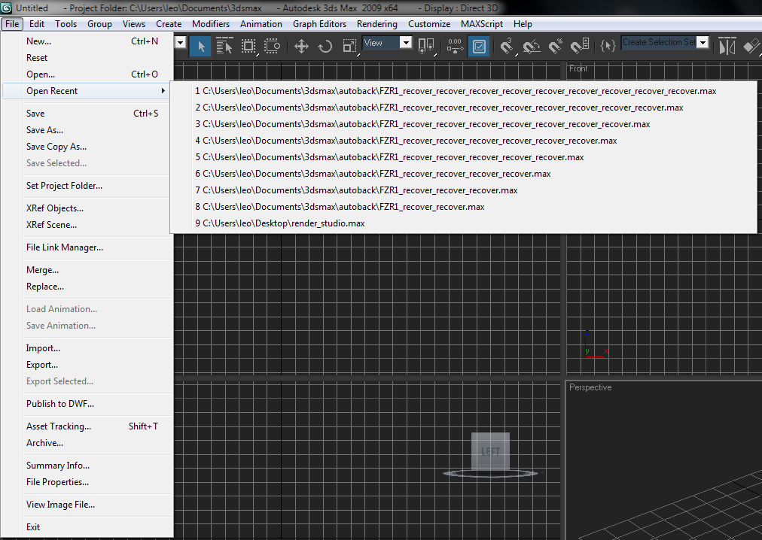The height and width of the screenshot is (540, 762).
Task: Click the Mirror tool icon
Action: 727,46
